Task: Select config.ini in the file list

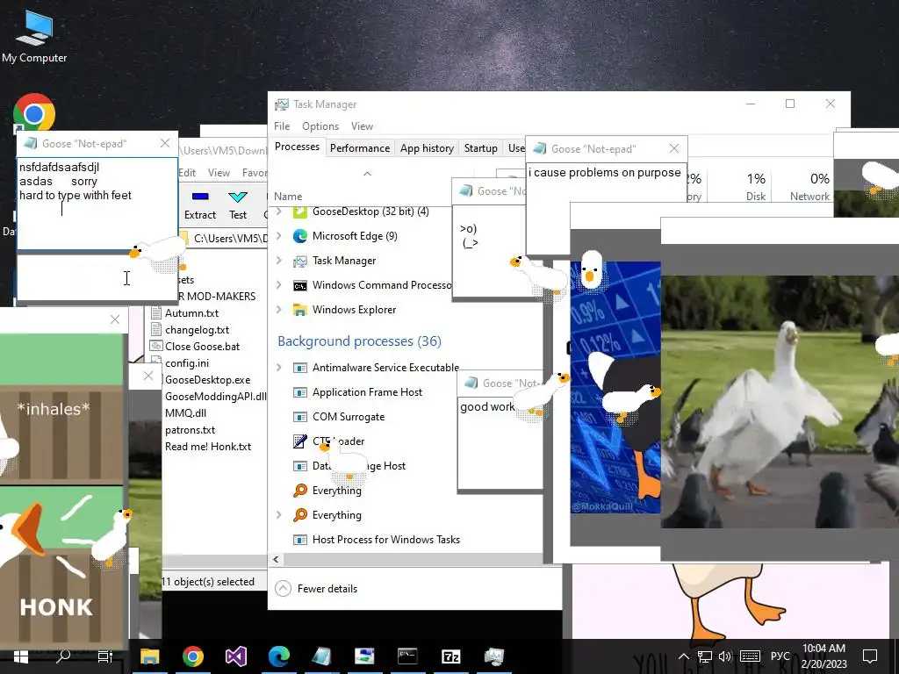Action: tap(187, 362)
